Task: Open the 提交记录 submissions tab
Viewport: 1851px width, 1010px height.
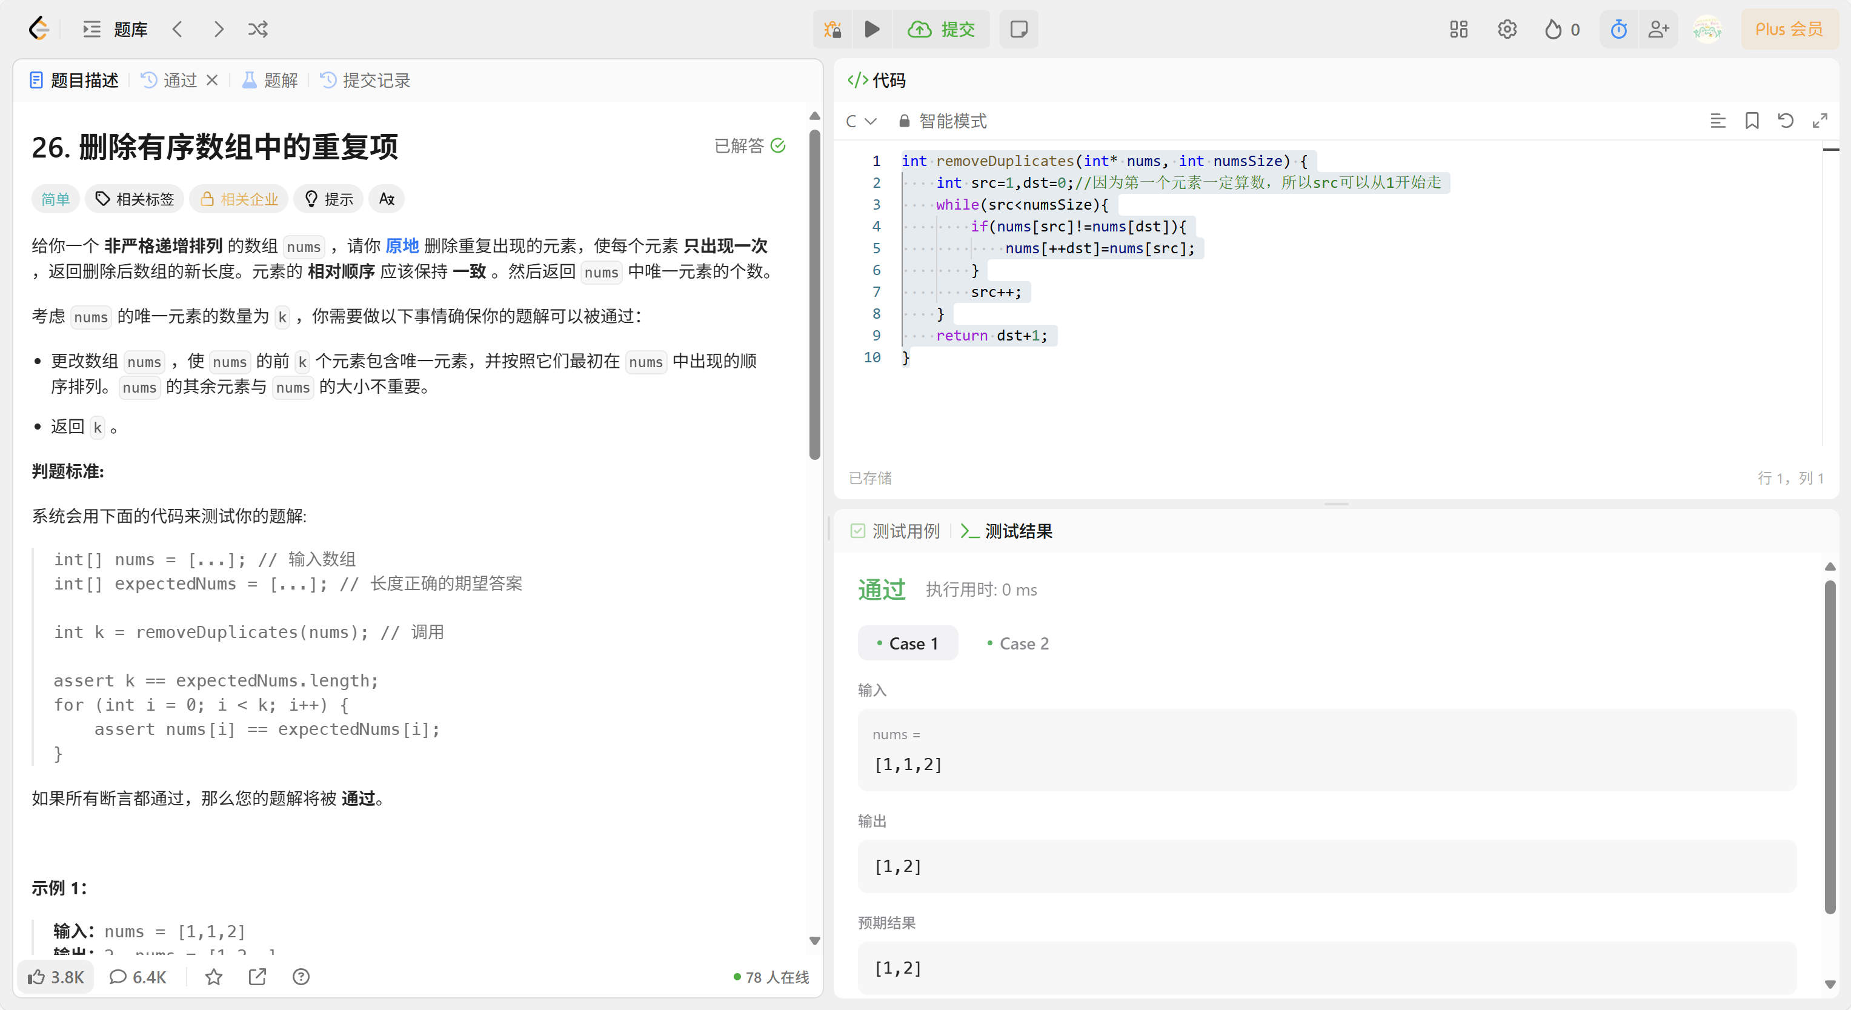Action: tap(365, 81)
